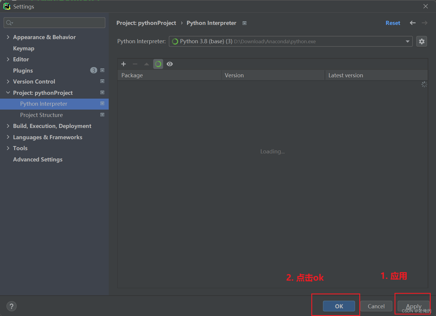Toggle the show early releases eye icon

point(170,64)
